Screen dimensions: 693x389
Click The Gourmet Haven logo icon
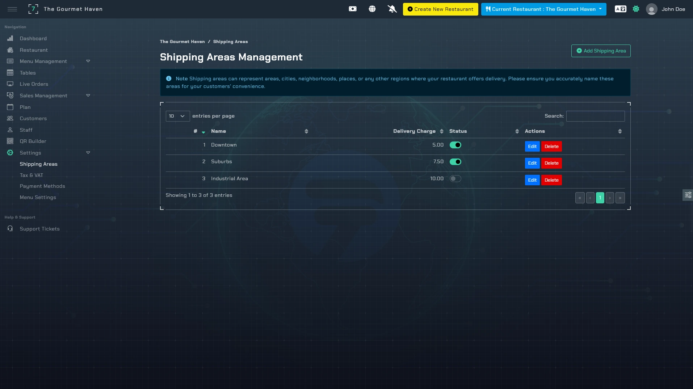point(33,9)
